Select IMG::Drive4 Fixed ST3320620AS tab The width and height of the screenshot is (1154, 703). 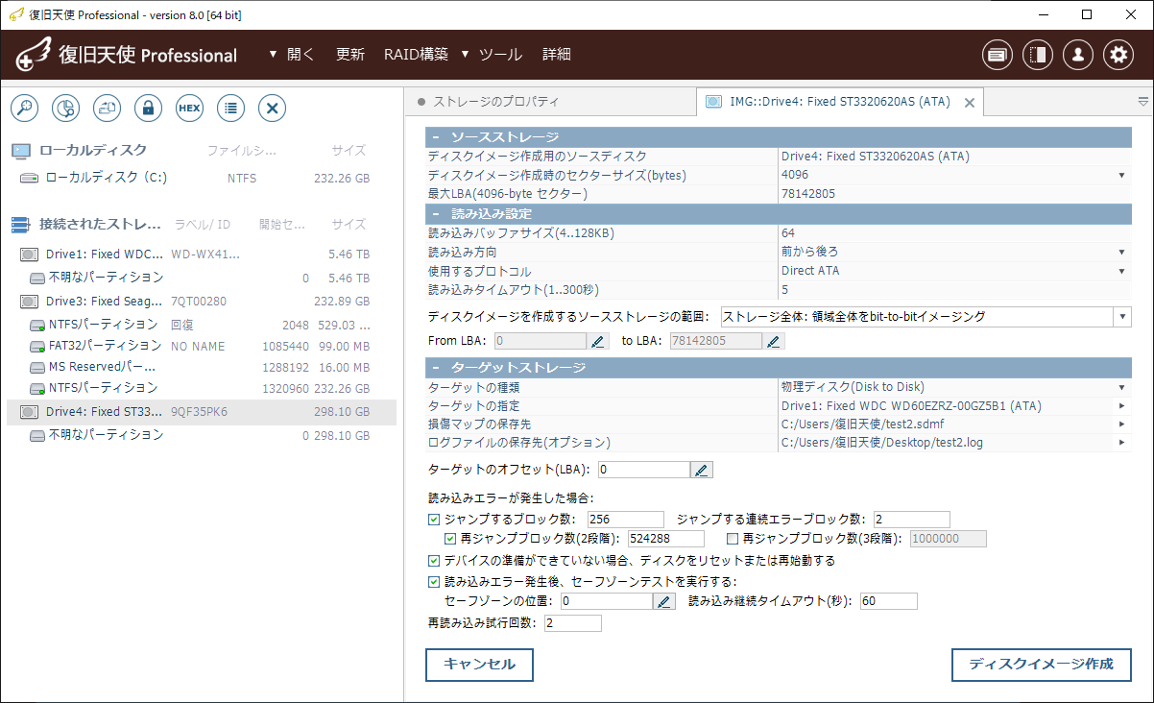pyautogui.click(x=838, y=102)
